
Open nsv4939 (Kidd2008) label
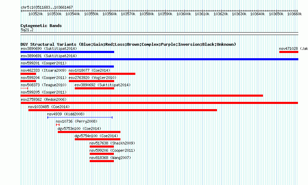click(66, 114)
